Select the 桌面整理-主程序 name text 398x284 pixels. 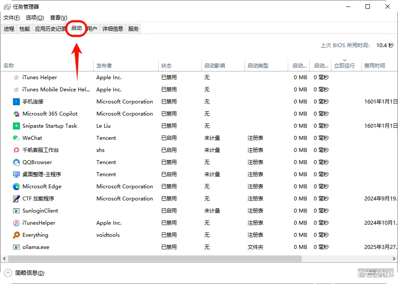[41, 174]
